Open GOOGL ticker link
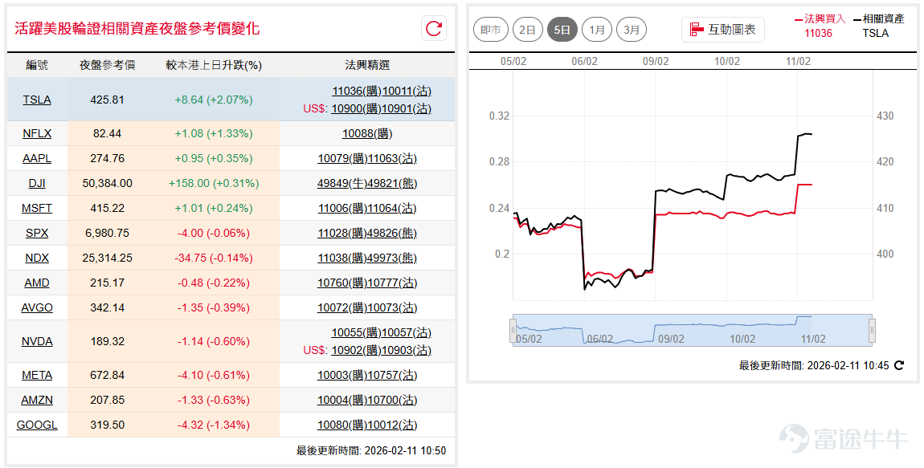The width and height of the screenshot is (924, 468). click(x=37, y=425)
